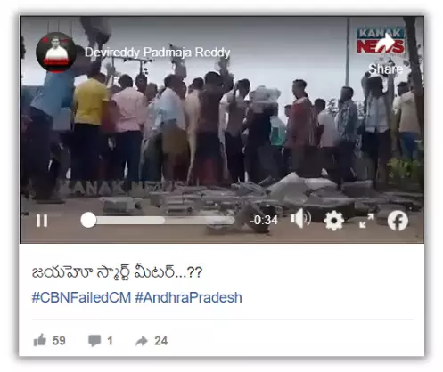Pause the video playback
Screen dimensions: 443x372
pyautogui.click(x=42, y=221)
